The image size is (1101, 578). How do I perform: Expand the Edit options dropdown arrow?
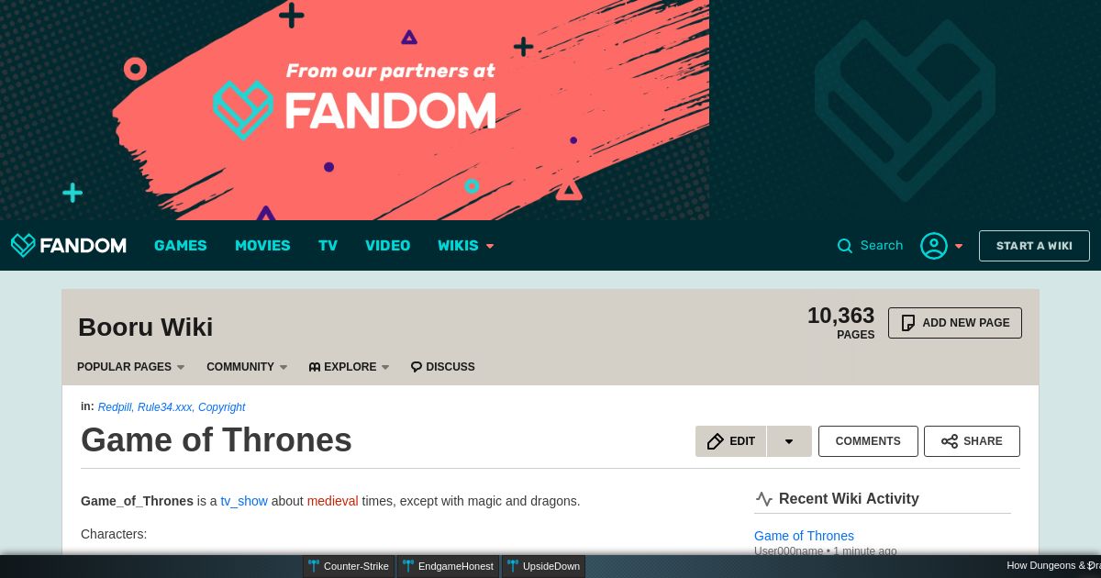point(789,441)
